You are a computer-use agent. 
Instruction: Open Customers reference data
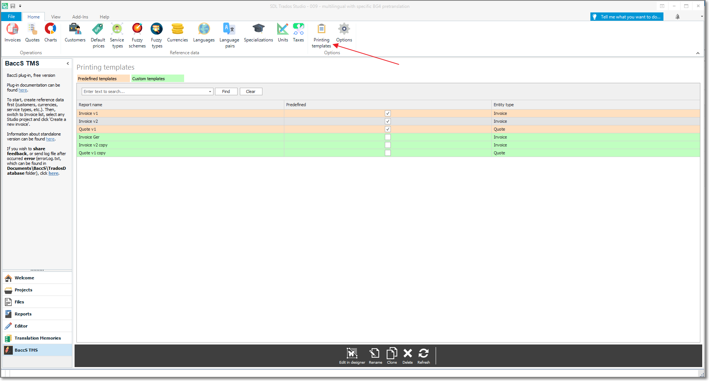75,33
